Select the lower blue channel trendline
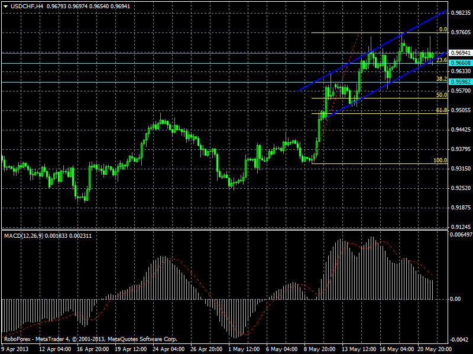Screen dimensions: 473x354 (x=387, y=84)
